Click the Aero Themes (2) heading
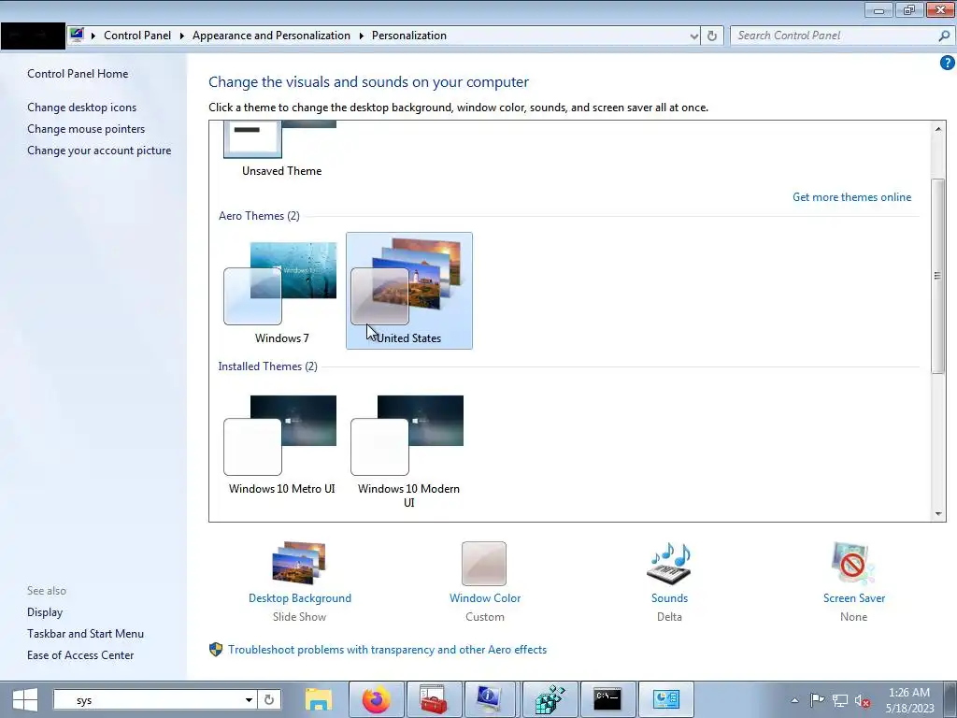Screen dimensions: 957x718 259,216
